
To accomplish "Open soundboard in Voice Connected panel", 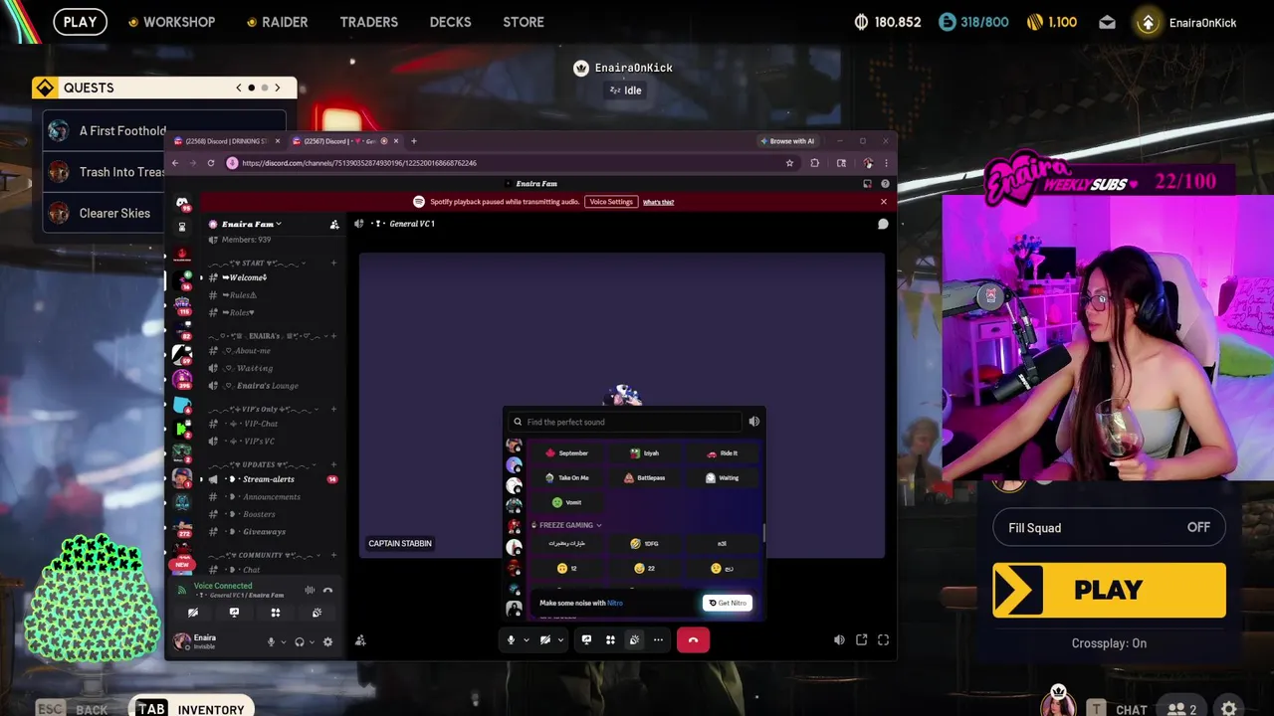I will click(x=317, y=613).
